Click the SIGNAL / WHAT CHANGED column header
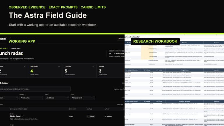The height and width of the screenshot is (126, 224). pyautogui.click(x=18, y=109)
